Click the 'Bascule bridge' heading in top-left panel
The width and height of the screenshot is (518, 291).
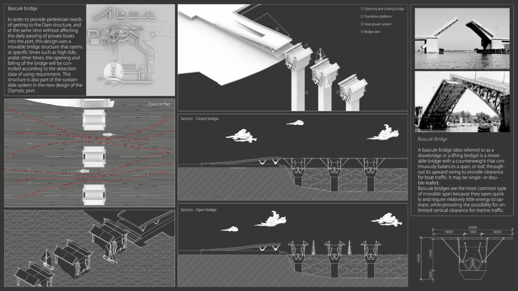point(23,9)
